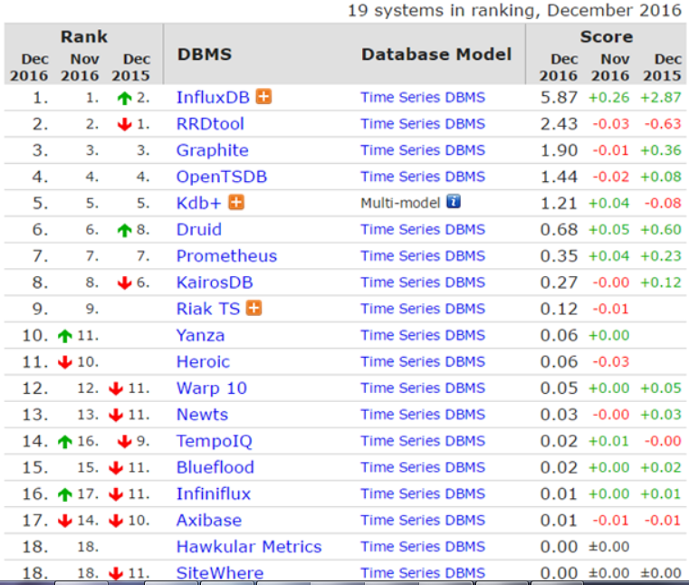
Task: Click the +0.60 change in Druid row
Action: (660, 229)
